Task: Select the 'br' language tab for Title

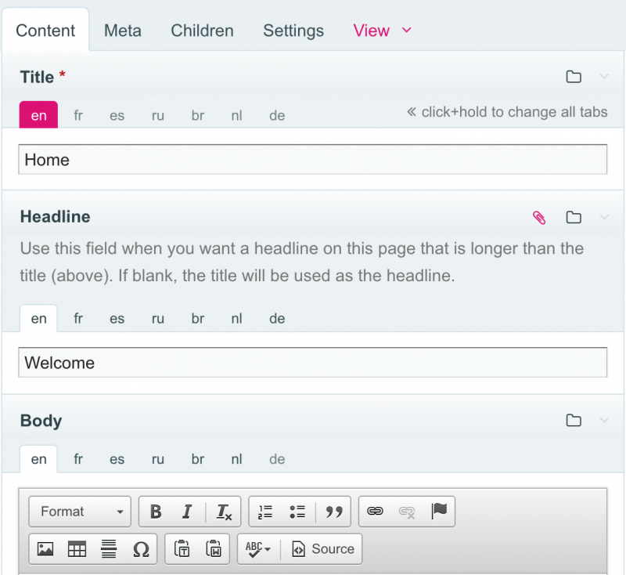Action: 198,115
